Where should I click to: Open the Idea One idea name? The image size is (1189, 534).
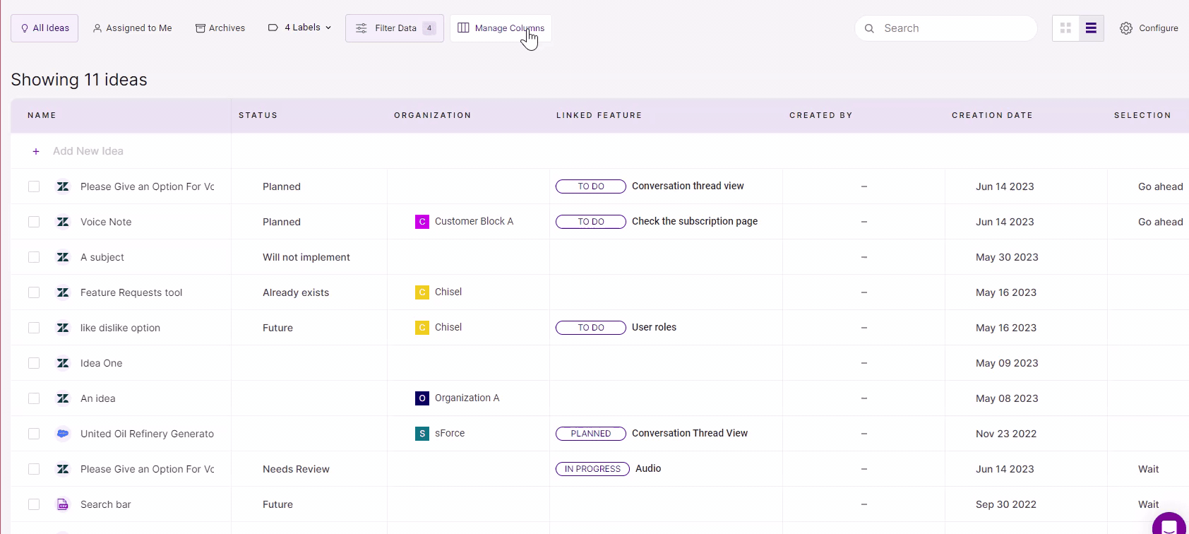point(101,363)
